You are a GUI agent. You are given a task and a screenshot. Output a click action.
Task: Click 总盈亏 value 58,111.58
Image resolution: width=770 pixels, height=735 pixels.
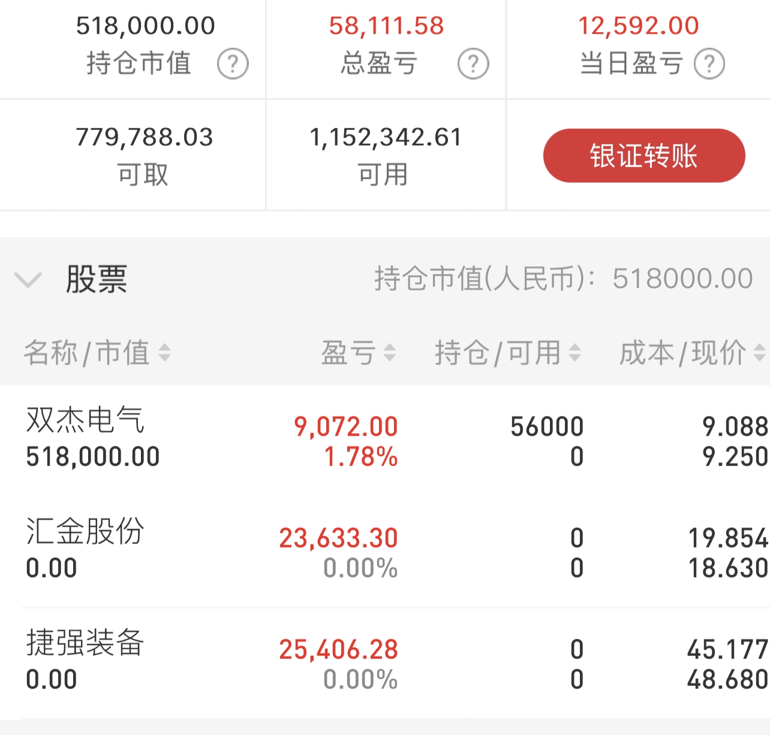click(x=386, y=26)
